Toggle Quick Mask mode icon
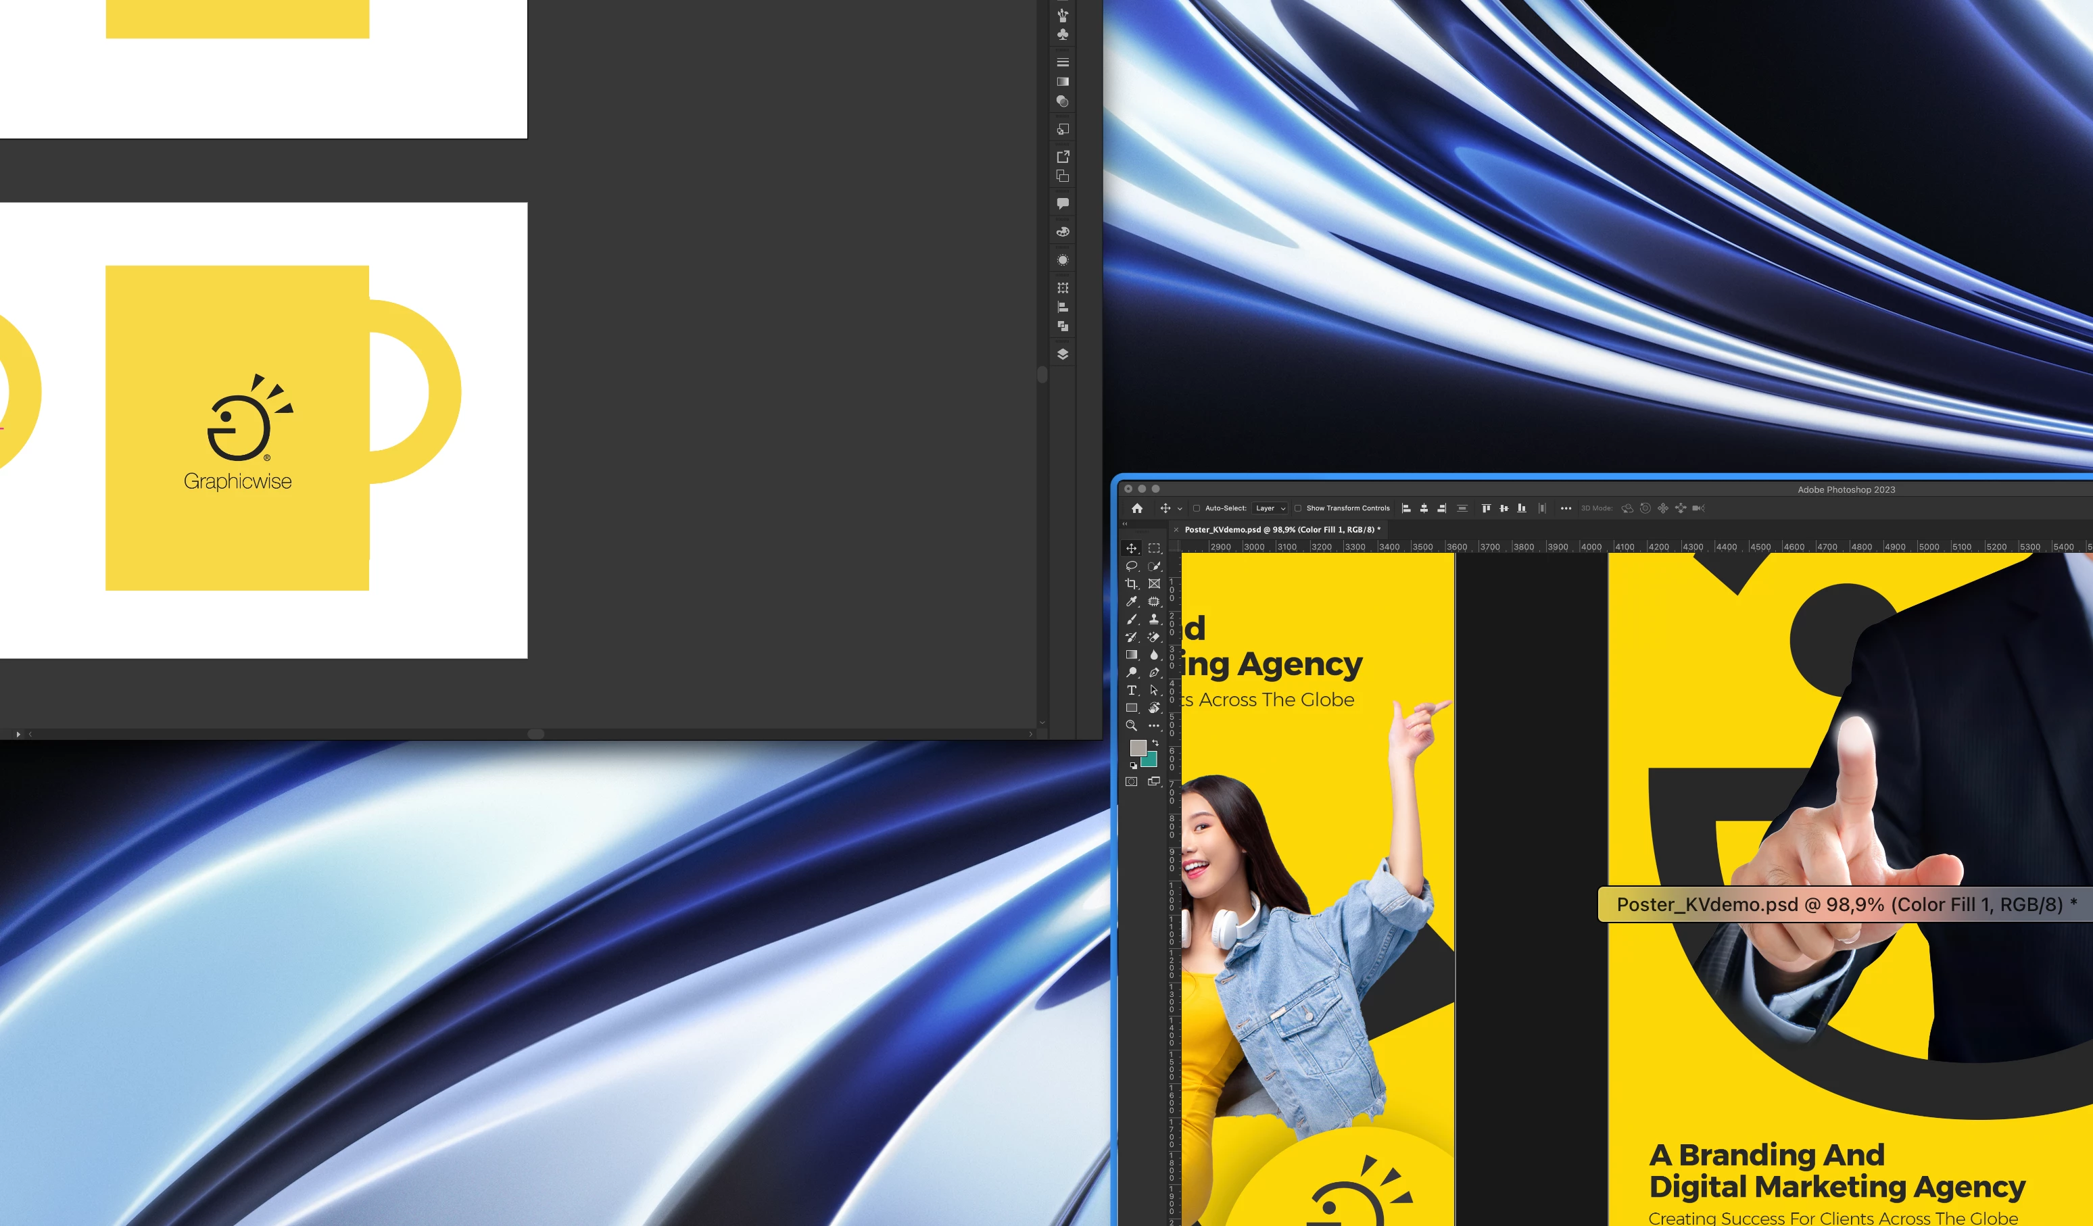Image resolution: width=2093 pixels, height=1226 pixels. (1131, 782)
